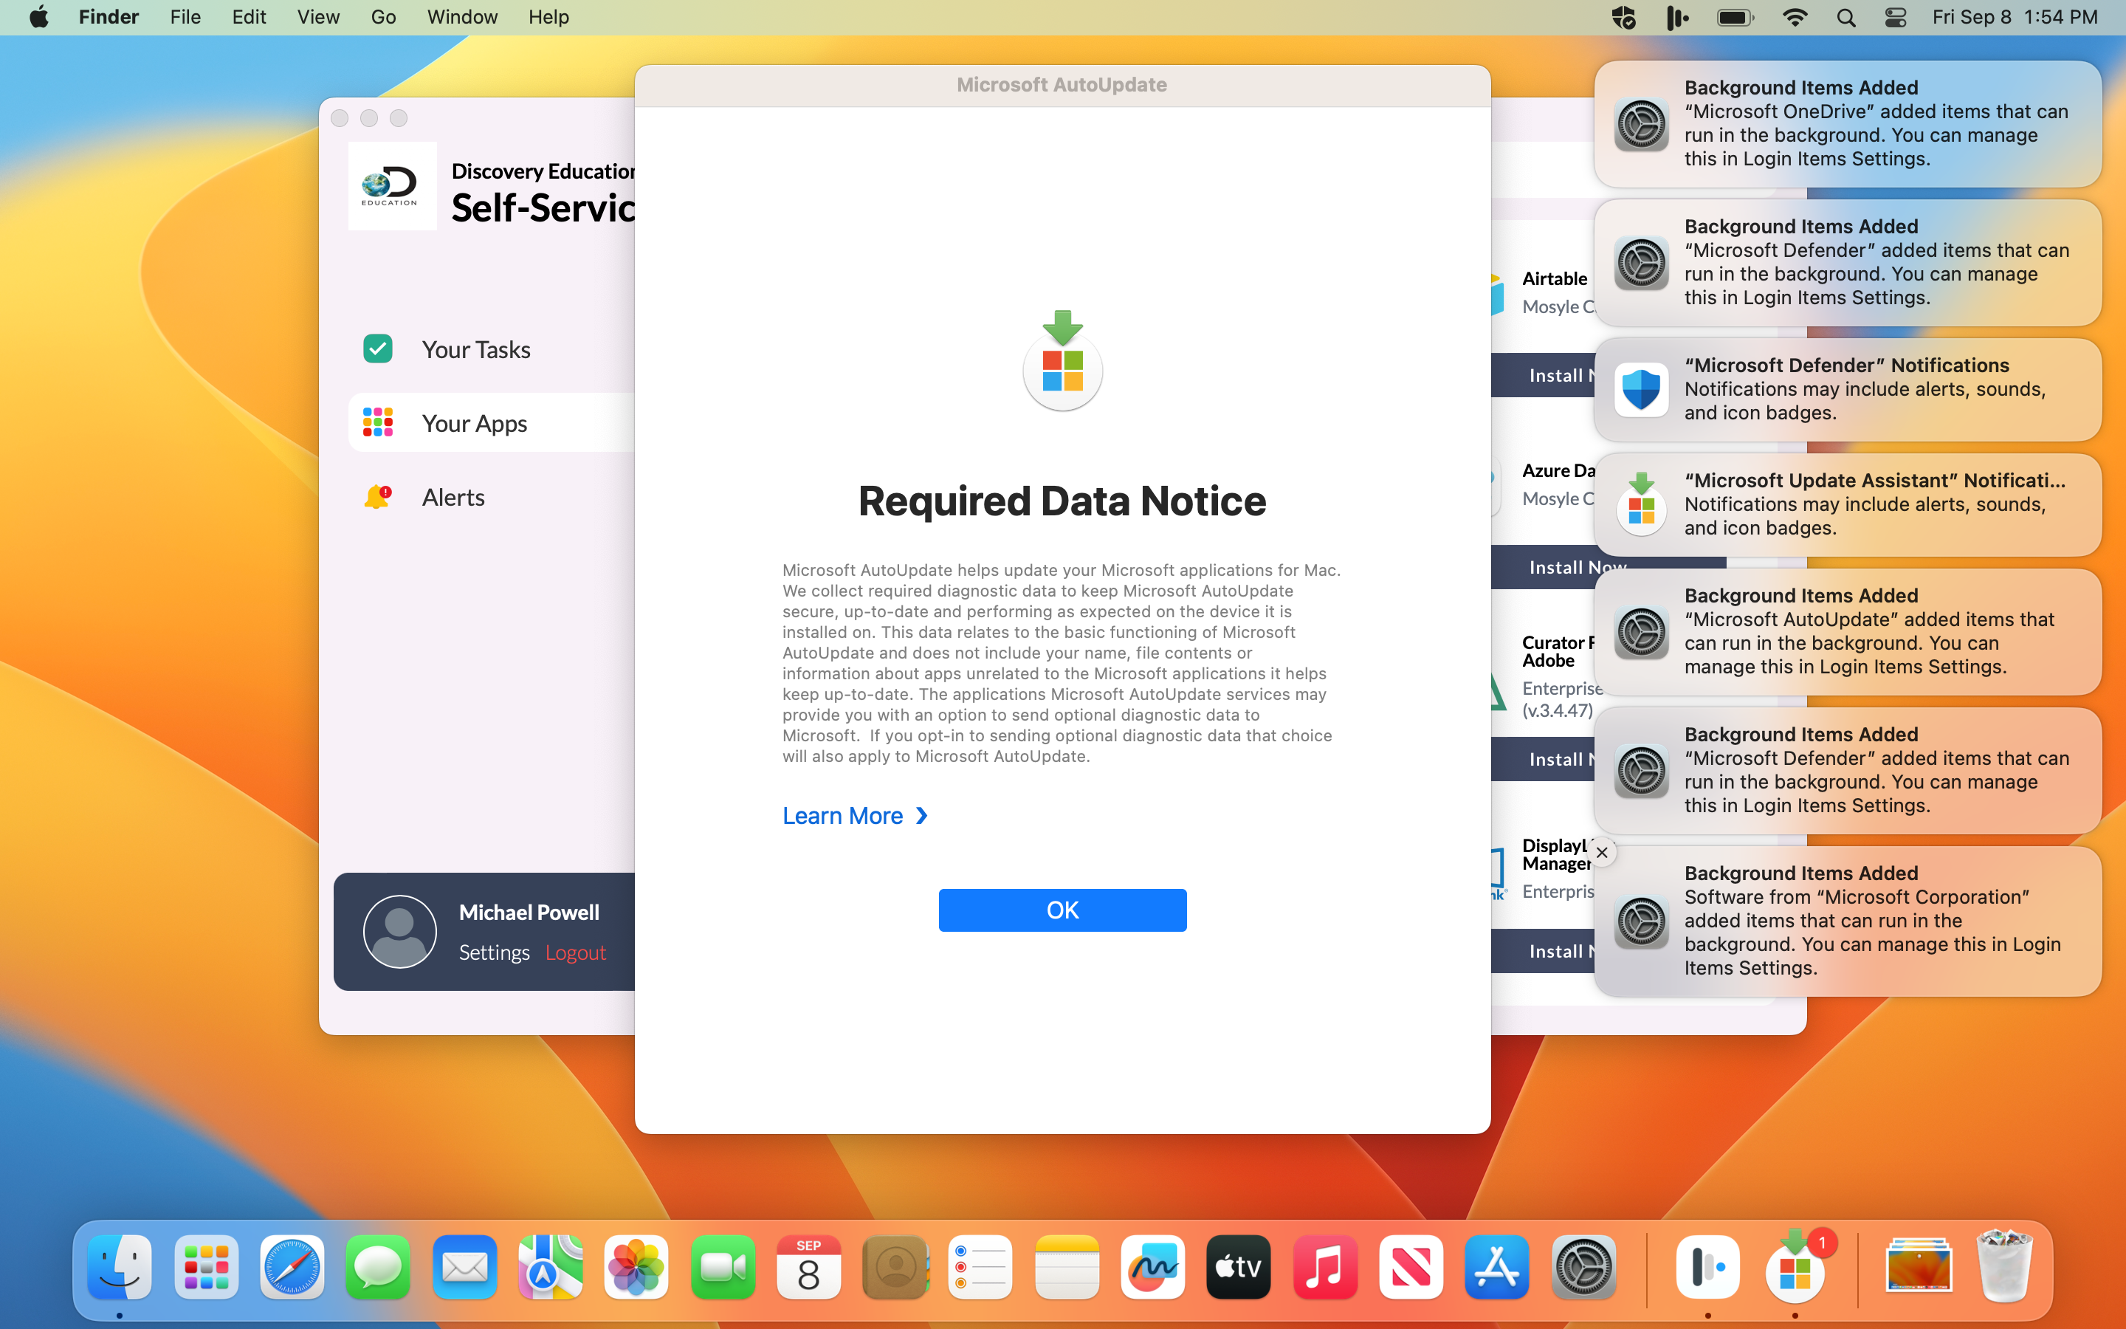This screenshot has width=2126, height=1329.
Task: Click the date and time in menu bar
Action: click(x=2015, y=18)
